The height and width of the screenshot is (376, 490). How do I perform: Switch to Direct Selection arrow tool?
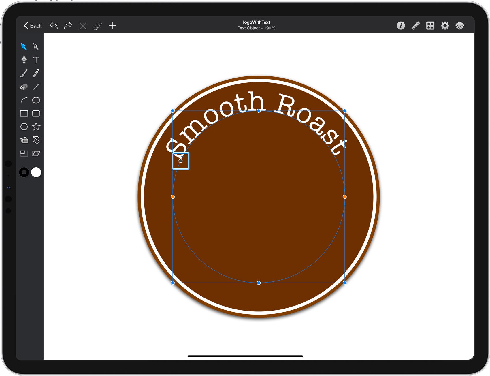click(x=36, y=46)
